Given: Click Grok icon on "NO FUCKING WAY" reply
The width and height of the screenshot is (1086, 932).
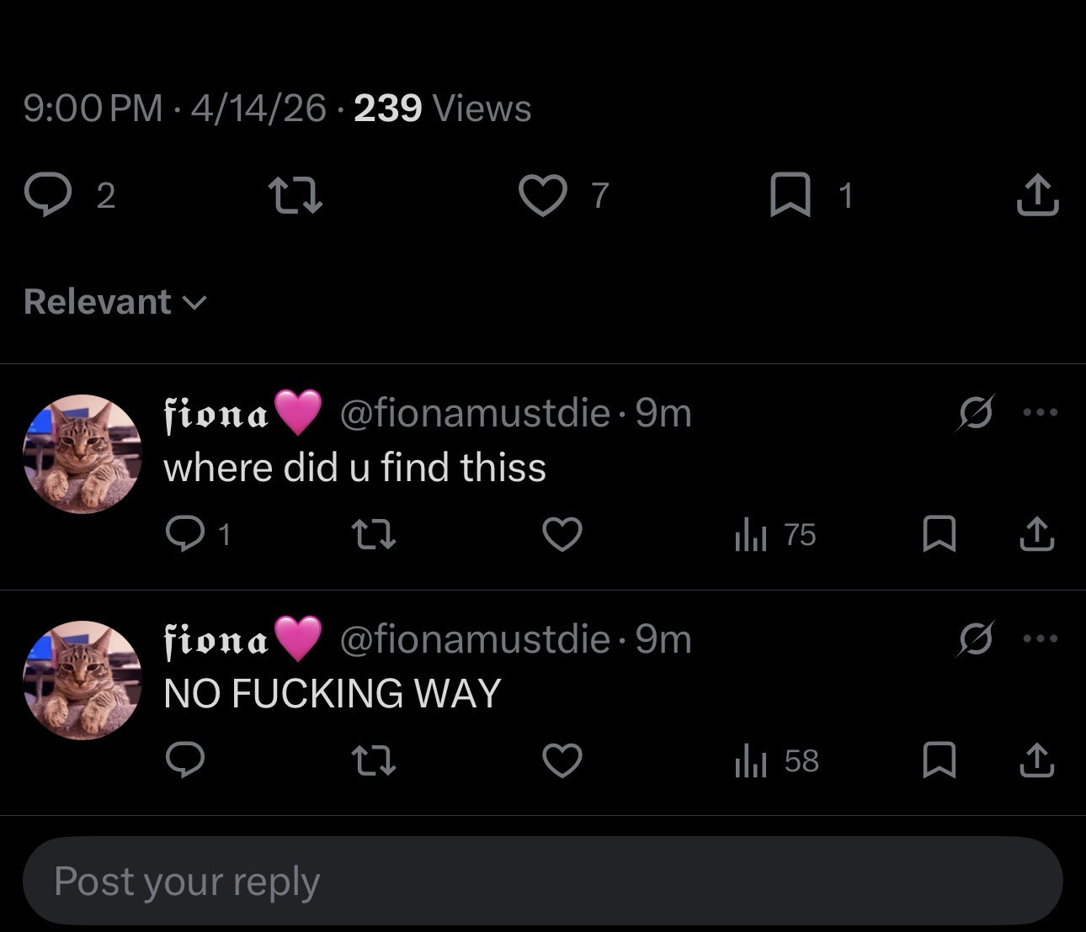Looking at the screenshot, I should coord(976,638).
